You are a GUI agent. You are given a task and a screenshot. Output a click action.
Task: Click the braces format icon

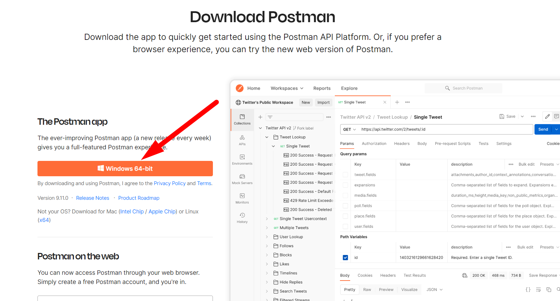(x=528, y=290)
